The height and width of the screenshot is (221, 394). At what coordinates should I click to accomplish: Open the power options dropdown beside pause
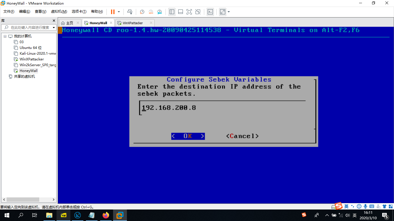point(119,12)
